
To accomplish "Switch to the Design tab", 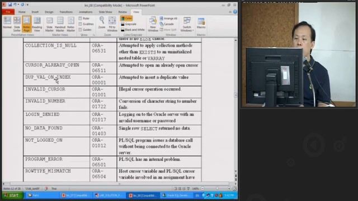I will point(49,12).
